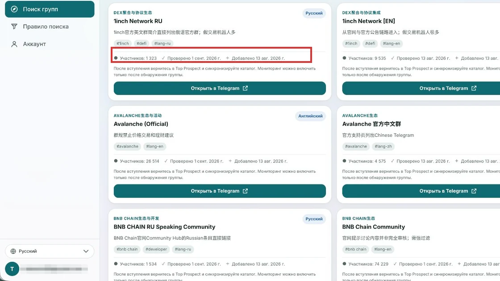Click the #1inch tag on 1inch Network RU
The width and height of the screenshot is (500, 281).
(123, 43)
